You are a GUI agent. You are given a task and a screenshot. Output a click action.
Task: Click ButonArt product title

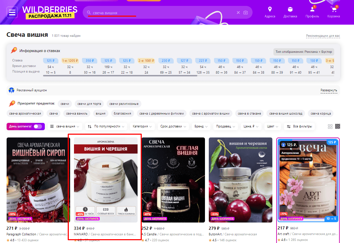[233, 234]
